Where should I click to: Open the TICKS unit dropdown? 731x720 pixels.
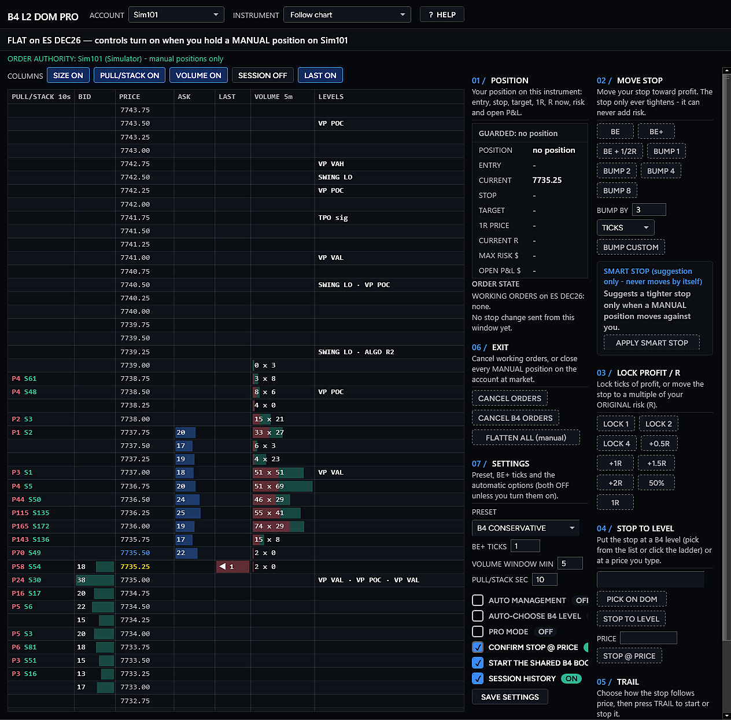[625, 227]
